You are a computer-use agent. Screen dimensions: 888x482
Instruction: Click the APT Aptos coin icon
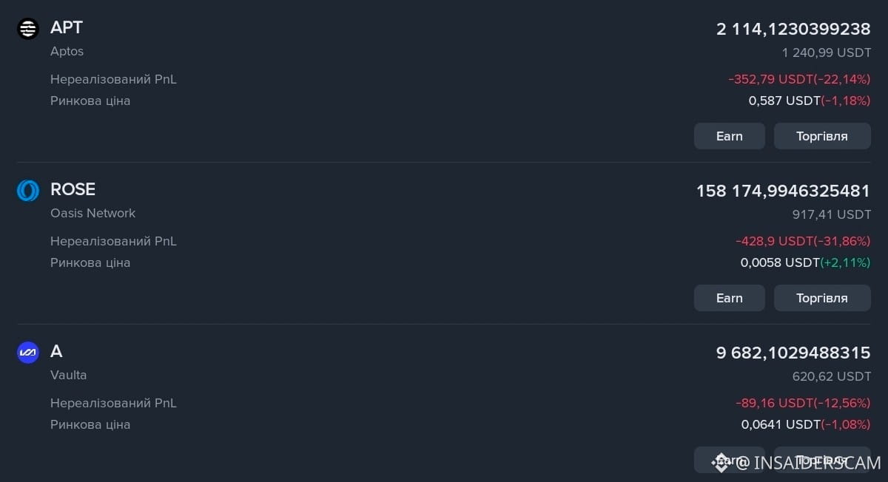pos(27,29)
